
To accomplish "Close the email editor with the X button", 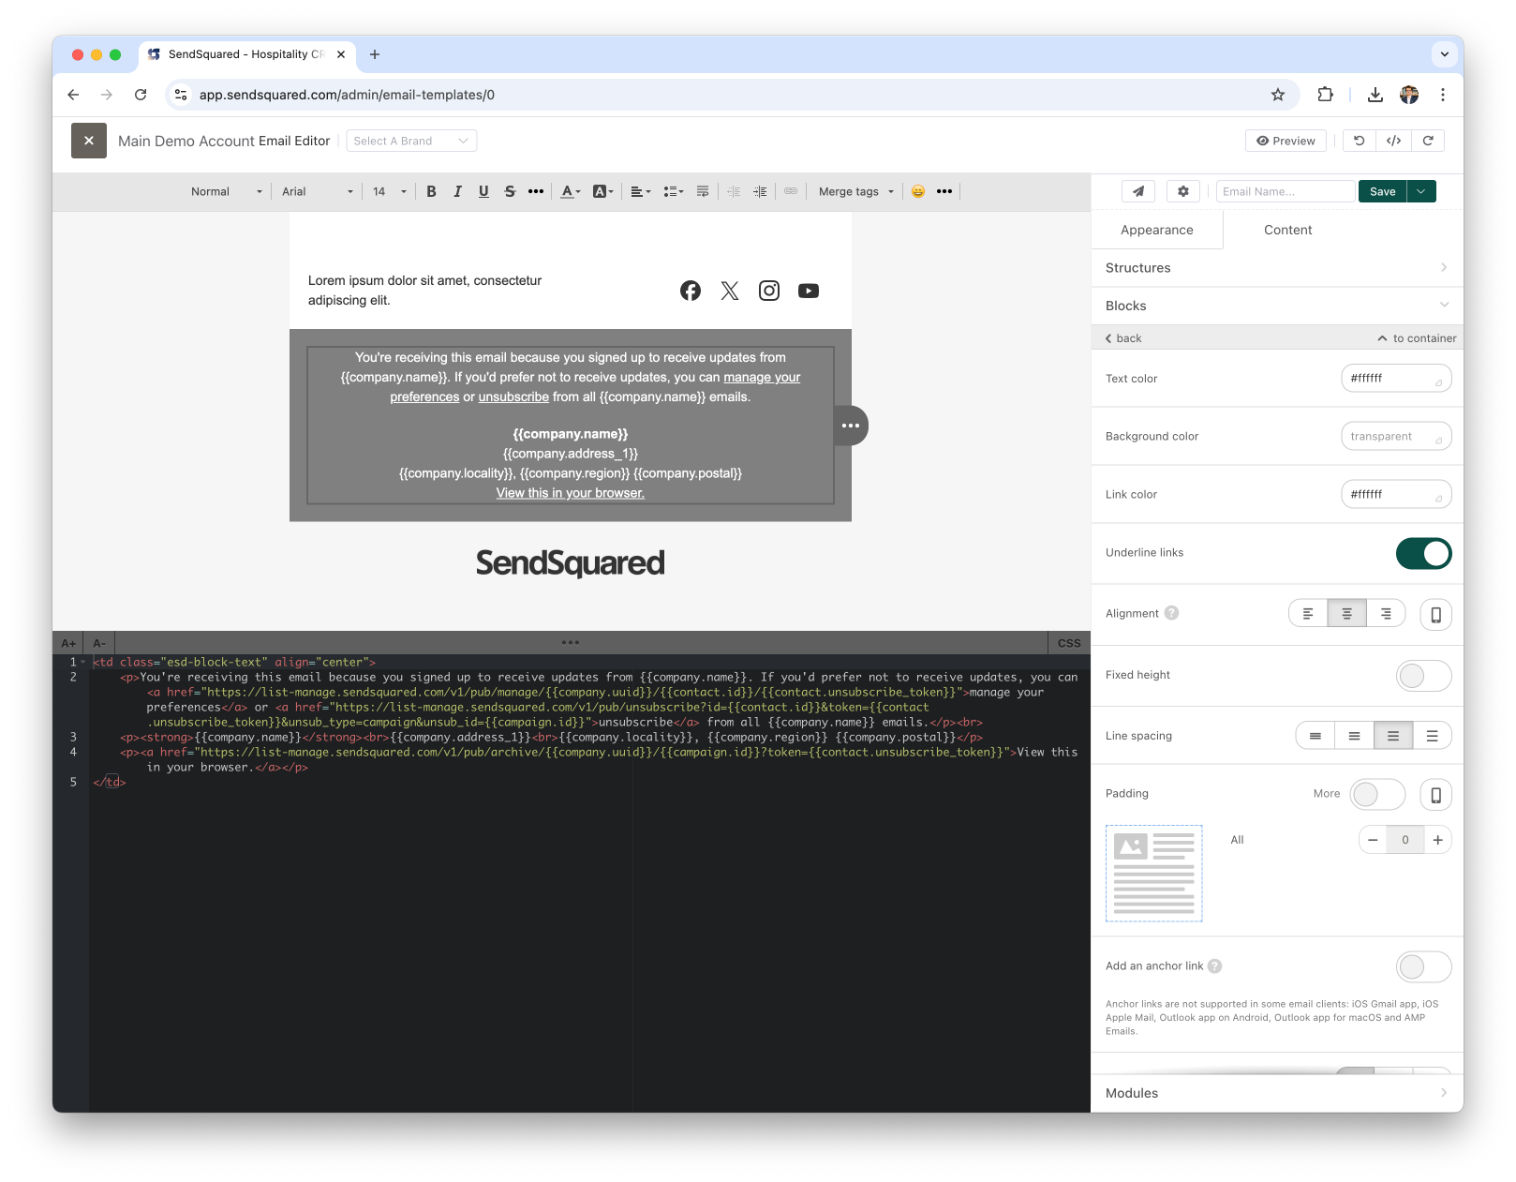I will pos(89,141).
